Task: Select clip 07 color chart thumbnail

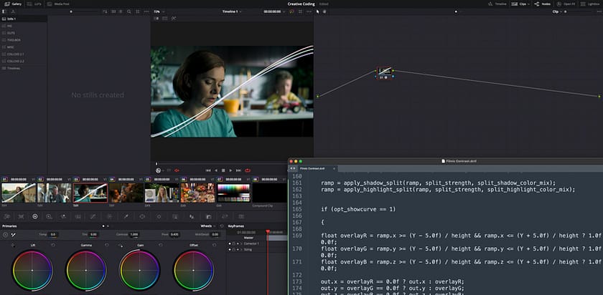Action: [233, 193]
